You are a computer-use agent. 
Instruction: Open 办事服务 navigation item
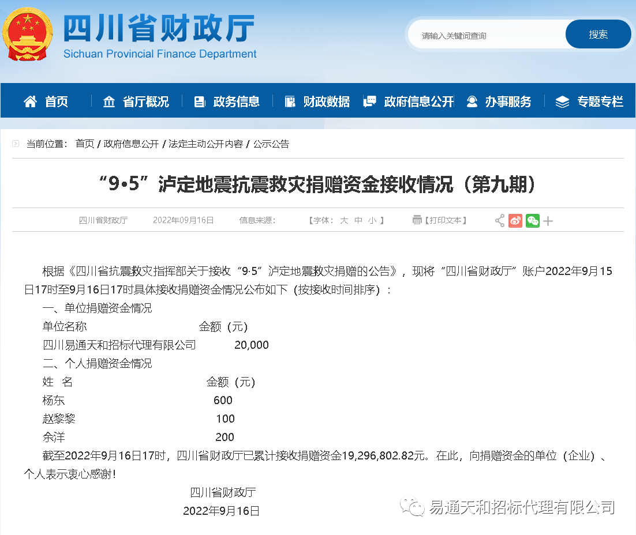tap(499, 102)
